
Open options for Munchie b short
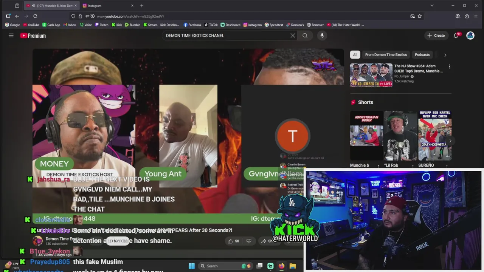[379, 166]
